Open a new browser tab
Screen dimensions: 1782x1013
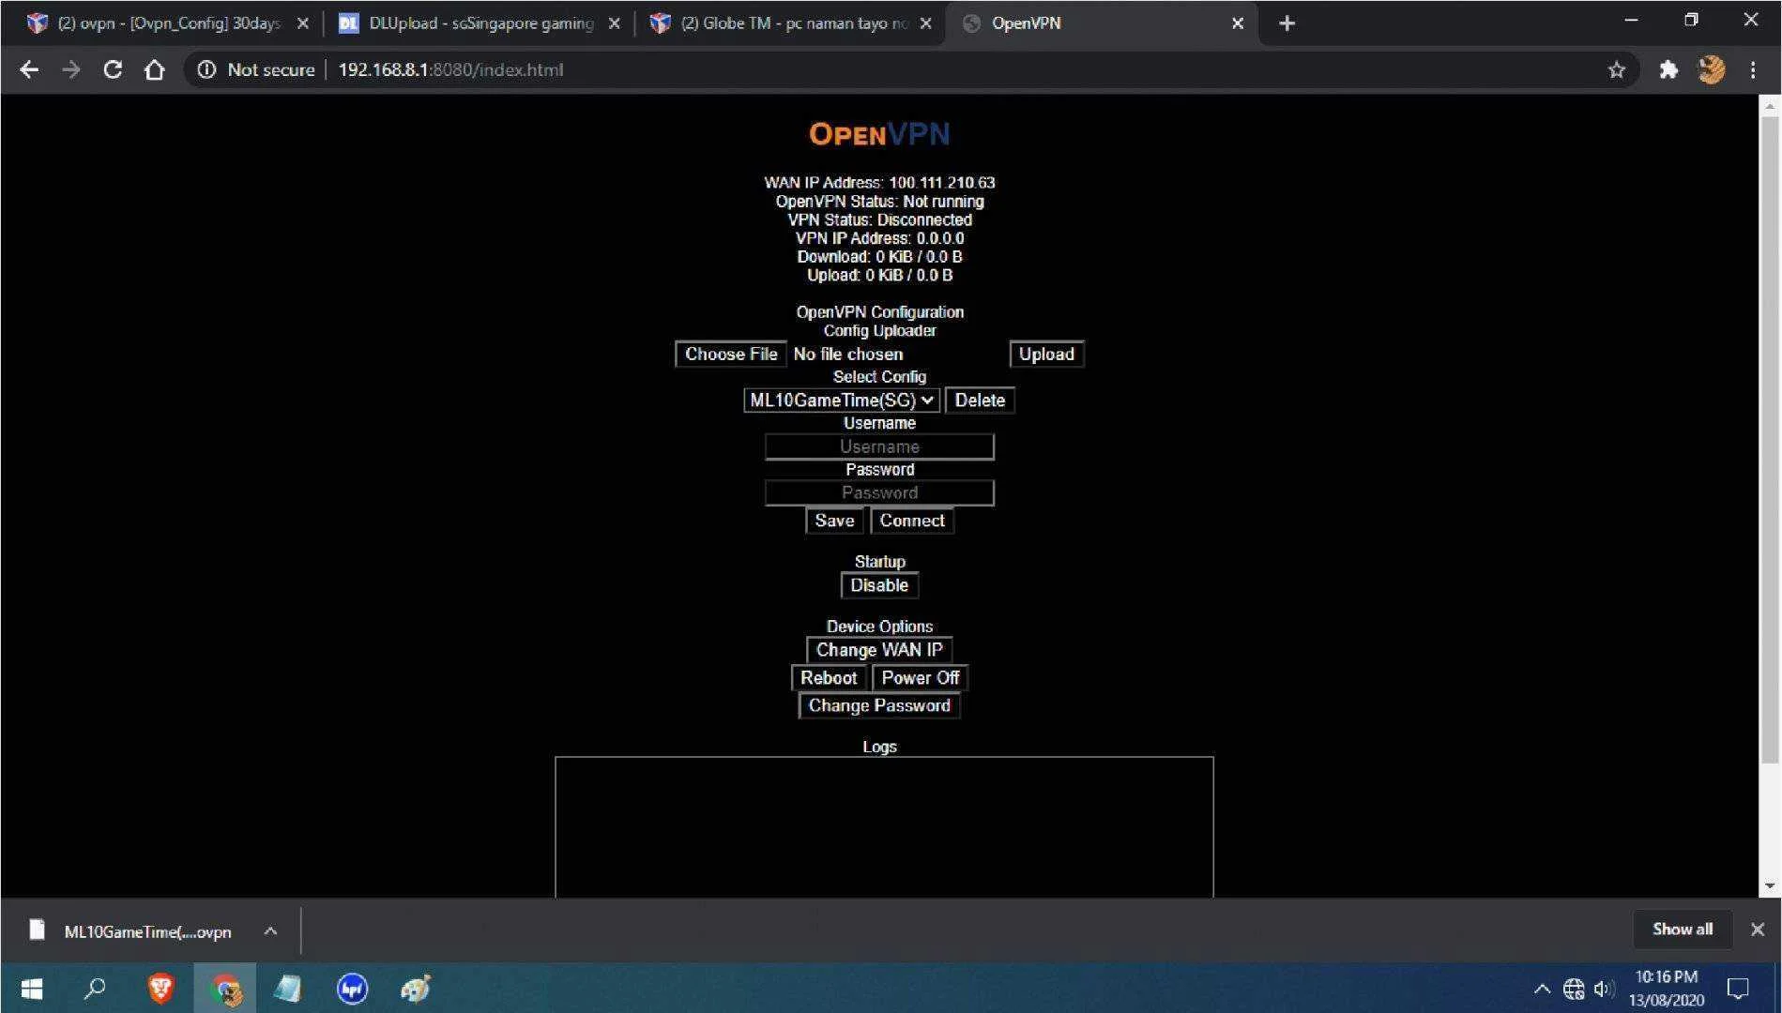coord(1287,23)
